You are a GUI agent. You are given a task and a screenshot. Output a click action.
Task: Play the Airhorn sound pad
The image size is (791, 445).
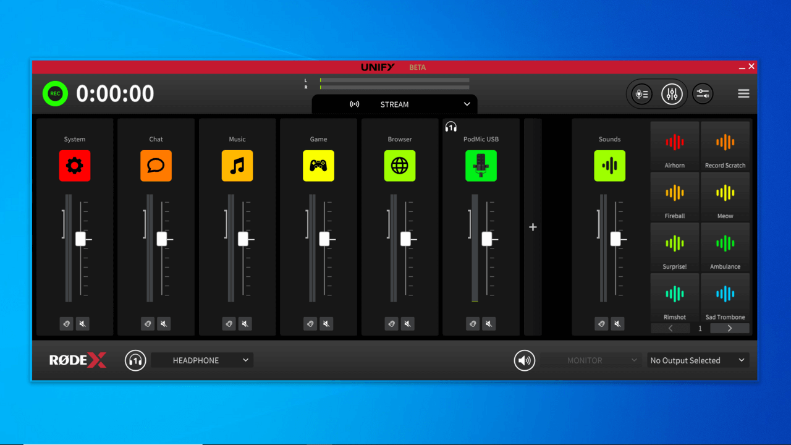click(675, 146)
